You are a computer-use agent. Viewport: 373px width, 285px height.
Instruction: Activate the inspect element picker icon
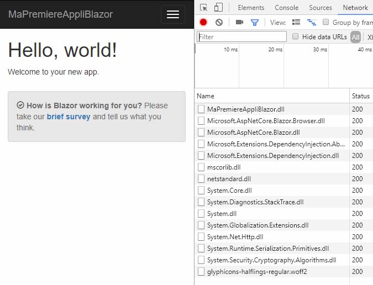pyautogui.click(x=203, y=8)
